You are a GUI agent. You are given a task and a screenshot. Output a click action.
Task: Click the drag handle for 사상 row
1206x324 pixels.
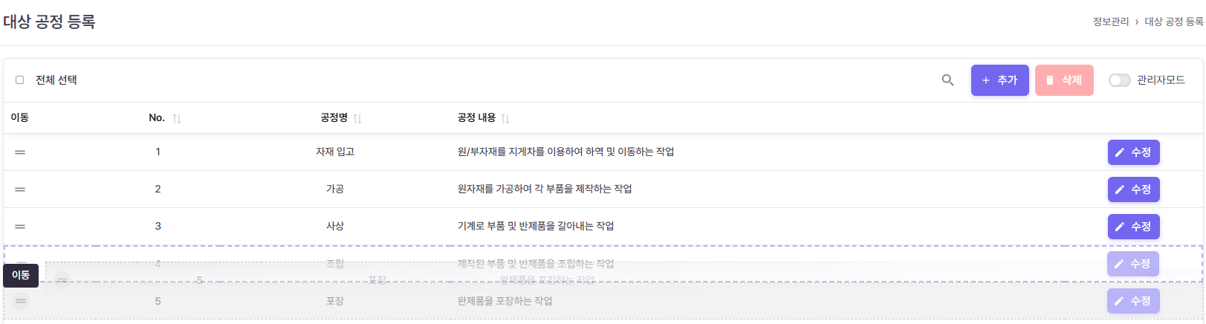click(20, 227)
